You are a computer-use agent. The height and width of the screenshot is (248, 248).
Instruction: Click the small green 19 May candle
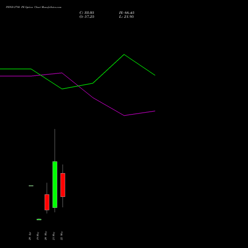[39, 219]
